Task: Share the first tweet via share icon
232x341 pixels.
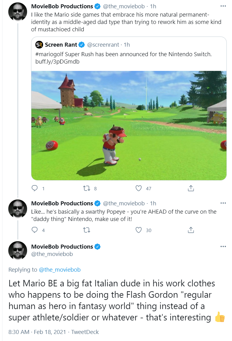Action: (191, 188)
